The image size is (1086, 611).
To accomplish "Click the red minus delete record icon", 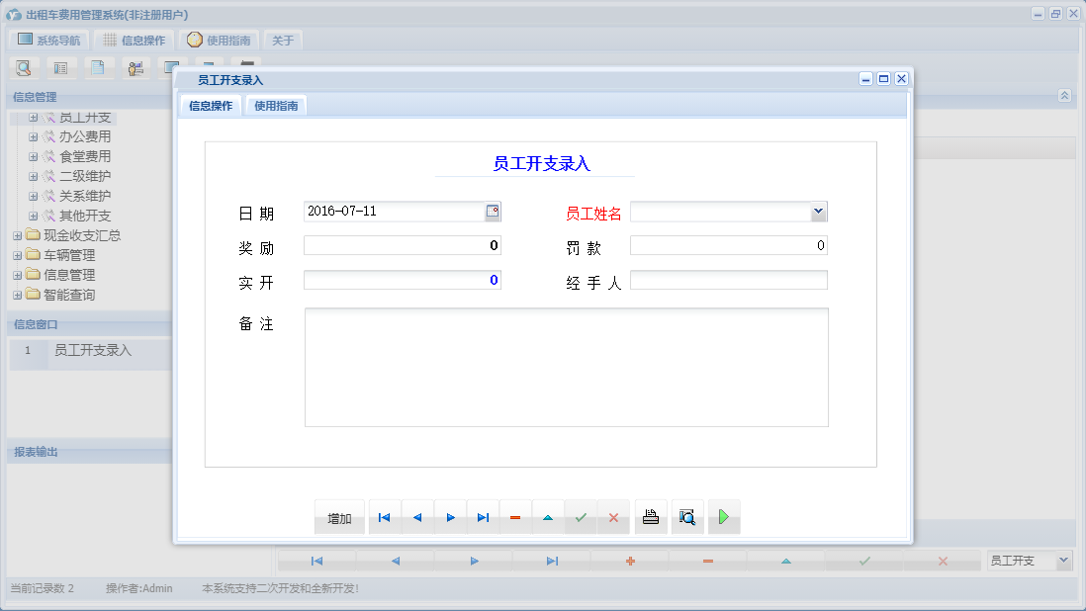I will (x=515, y=517).
